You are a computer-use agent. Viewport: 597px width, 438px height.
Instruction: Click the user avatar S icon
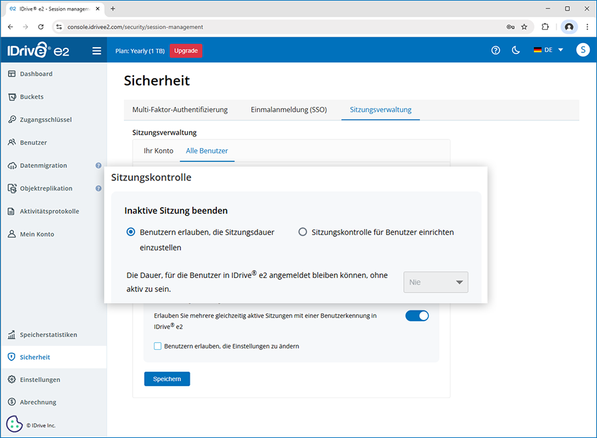582,50
